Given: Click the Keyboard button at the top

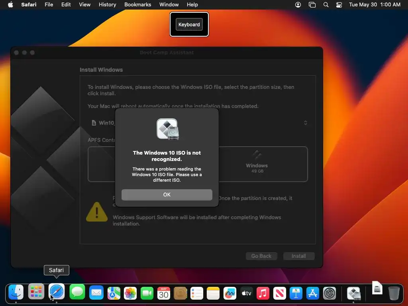Looking at the screenshot, I should [x=189, y=24].
